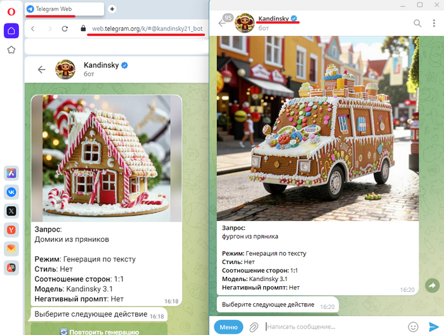Click Режим: Генерация по тексту in Telegram Web message

coord(85,259)
